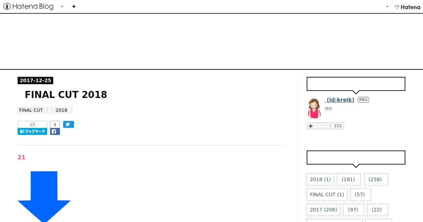Viewport: 423px width, 222px height.
Task: Select the FINAL CUT category tag under title
Action: (31, 110)
